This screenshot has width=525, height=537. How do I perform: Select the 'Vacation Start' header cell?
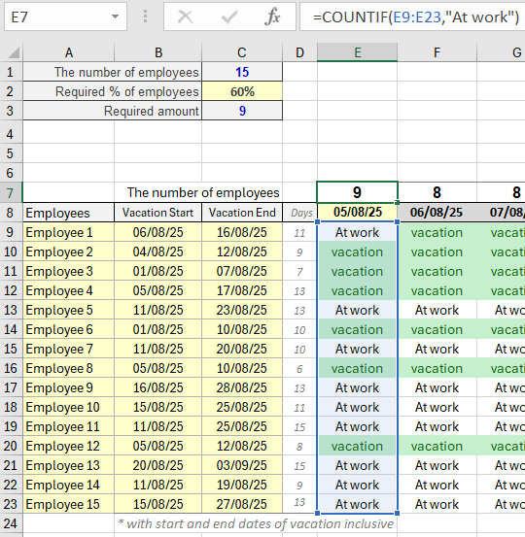(x=158, y=213)
